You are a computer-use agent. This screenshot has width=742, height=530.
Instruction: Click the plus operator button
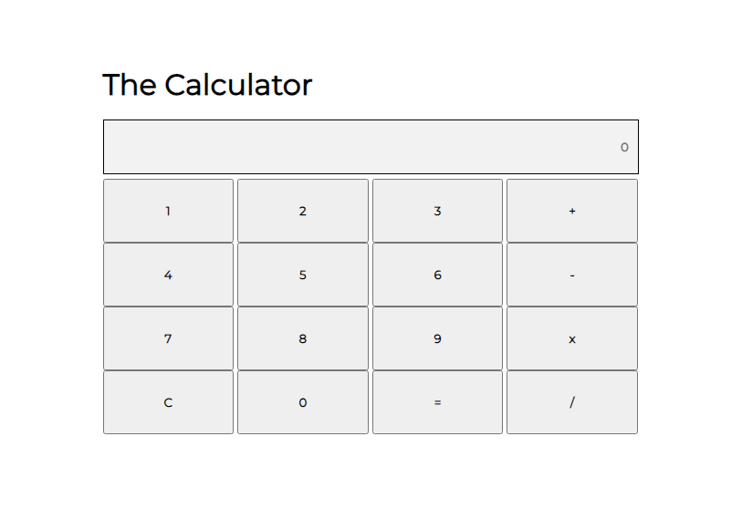coord(572,211)
